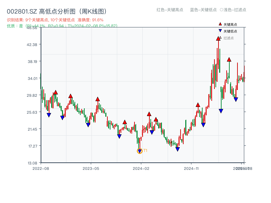Screen dimensions: 271x203
Task: Expand details on the T1 orange circled marker
Action: tap(140, 151)
